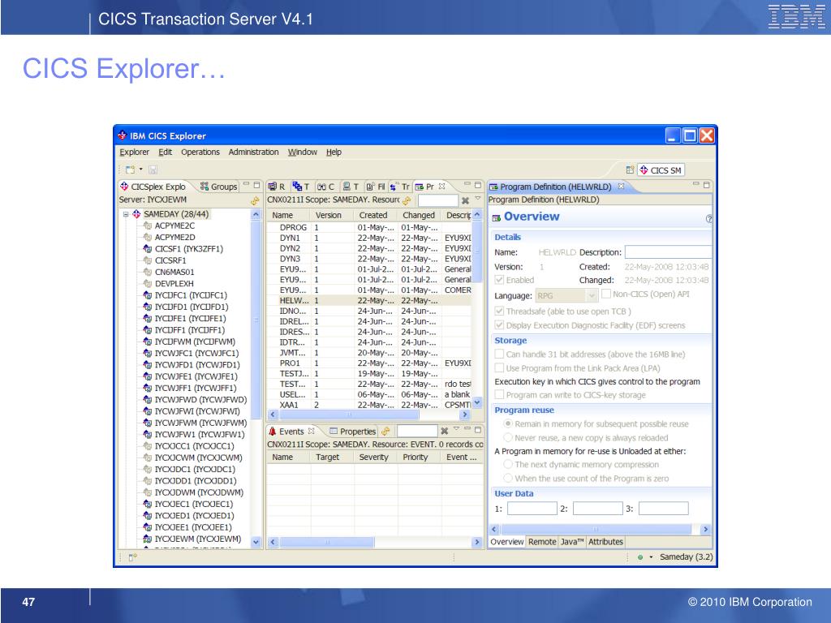The image size is (831, 623).
Task: Select When use count of Program is zero
Action: 508,478
